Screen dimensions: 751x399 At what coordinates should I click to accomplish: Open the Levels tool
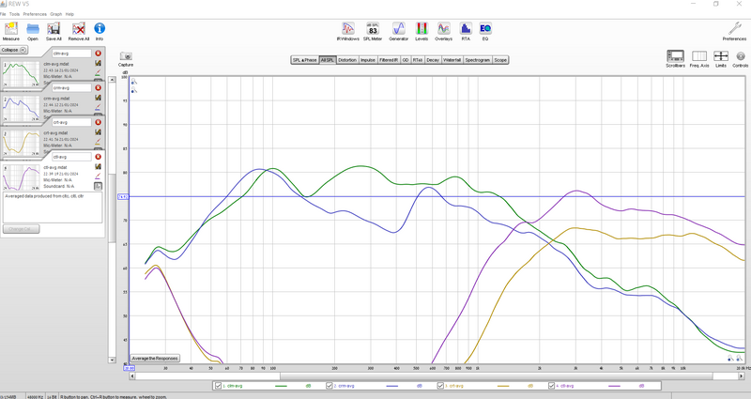(x=421, y=28)
